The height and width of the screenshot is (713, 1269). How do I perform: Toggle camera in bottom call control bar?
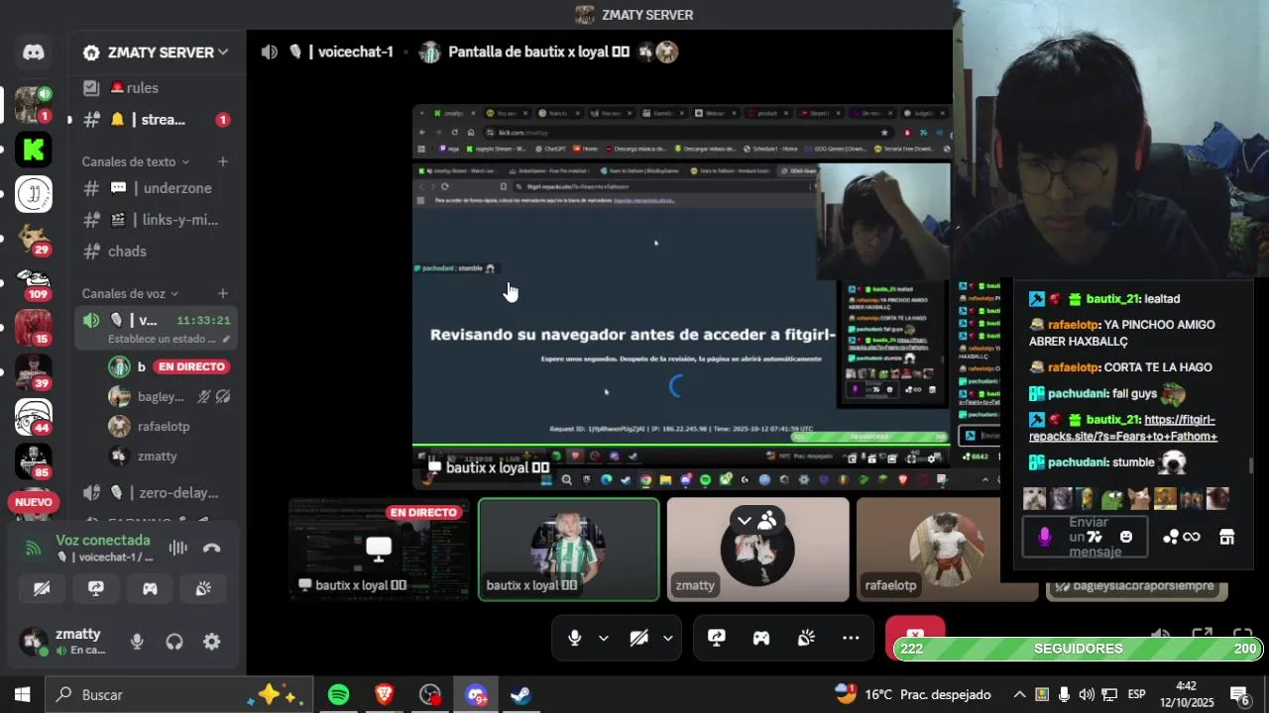coord(638,639)
